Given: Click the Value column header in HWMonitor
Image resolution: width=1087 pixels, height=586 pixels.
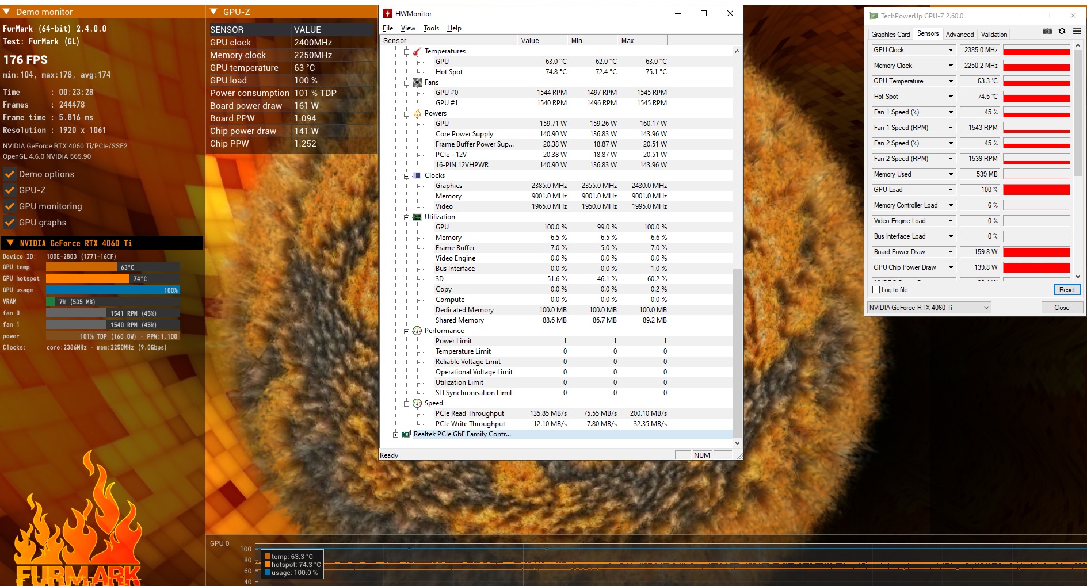Looking at the screenshot, I should [x=541, y=40].
